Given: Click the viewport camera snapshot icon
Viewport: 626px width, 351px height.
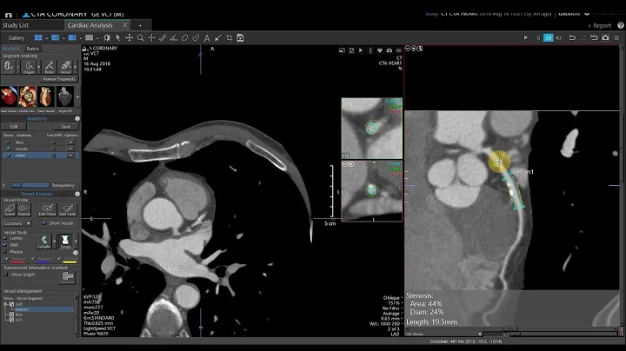Looking at the screenshot, I should click(390, 50).
